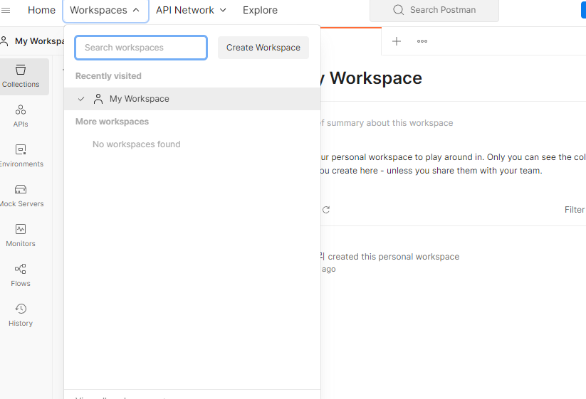Image resolution: width=586 pixels, height=399 pixels.
Task: Open the Collections sidebar panel
Action: tap(21, 77)
